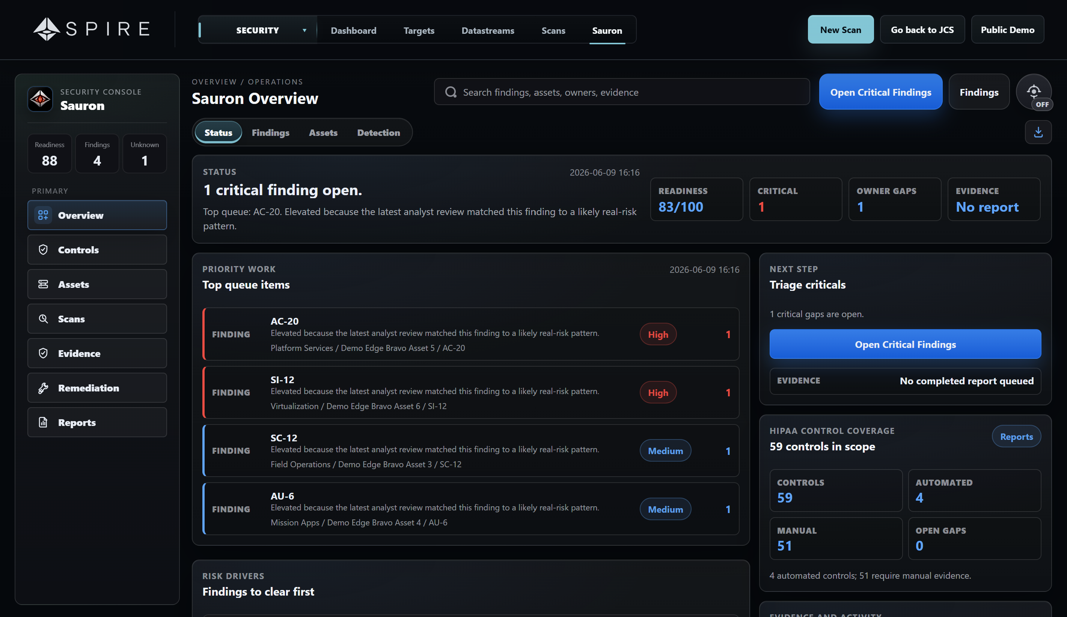Click the Assets server icon

click(43, 284)
